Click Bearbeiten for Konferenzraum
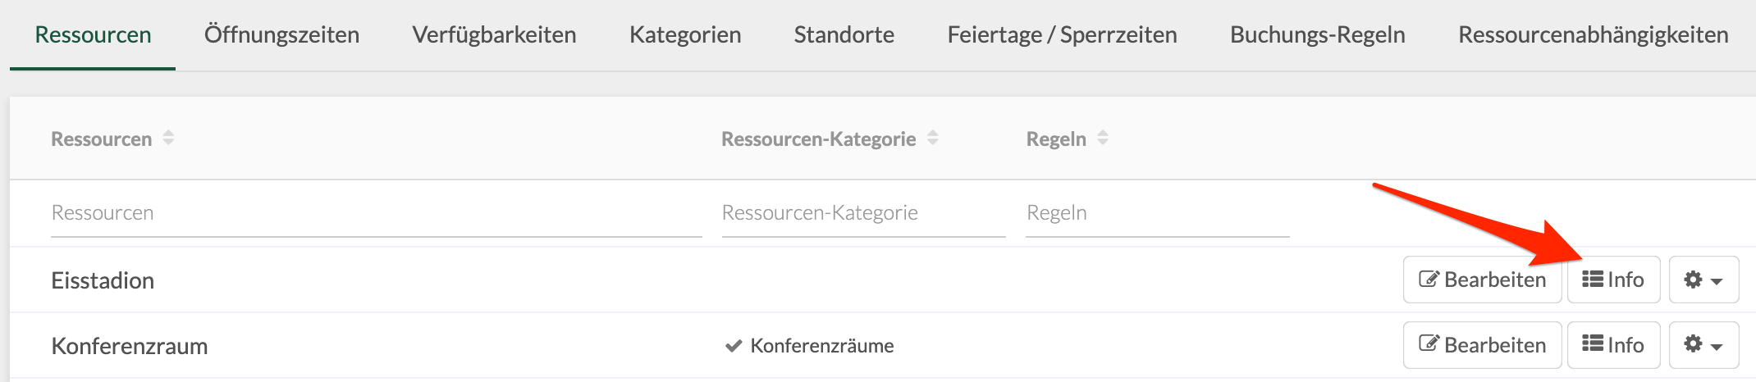 click(x=1482, y=345)
